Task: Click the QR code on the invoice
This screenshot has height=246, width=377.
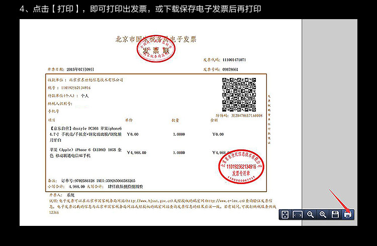Action: (x=239, y=95)
